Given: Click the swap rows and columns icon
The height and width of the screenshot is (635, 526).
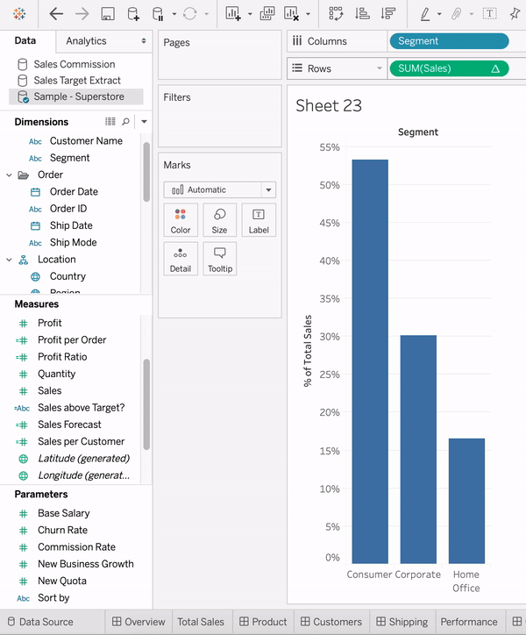Looking at the screenshot, I should (336, 14).
